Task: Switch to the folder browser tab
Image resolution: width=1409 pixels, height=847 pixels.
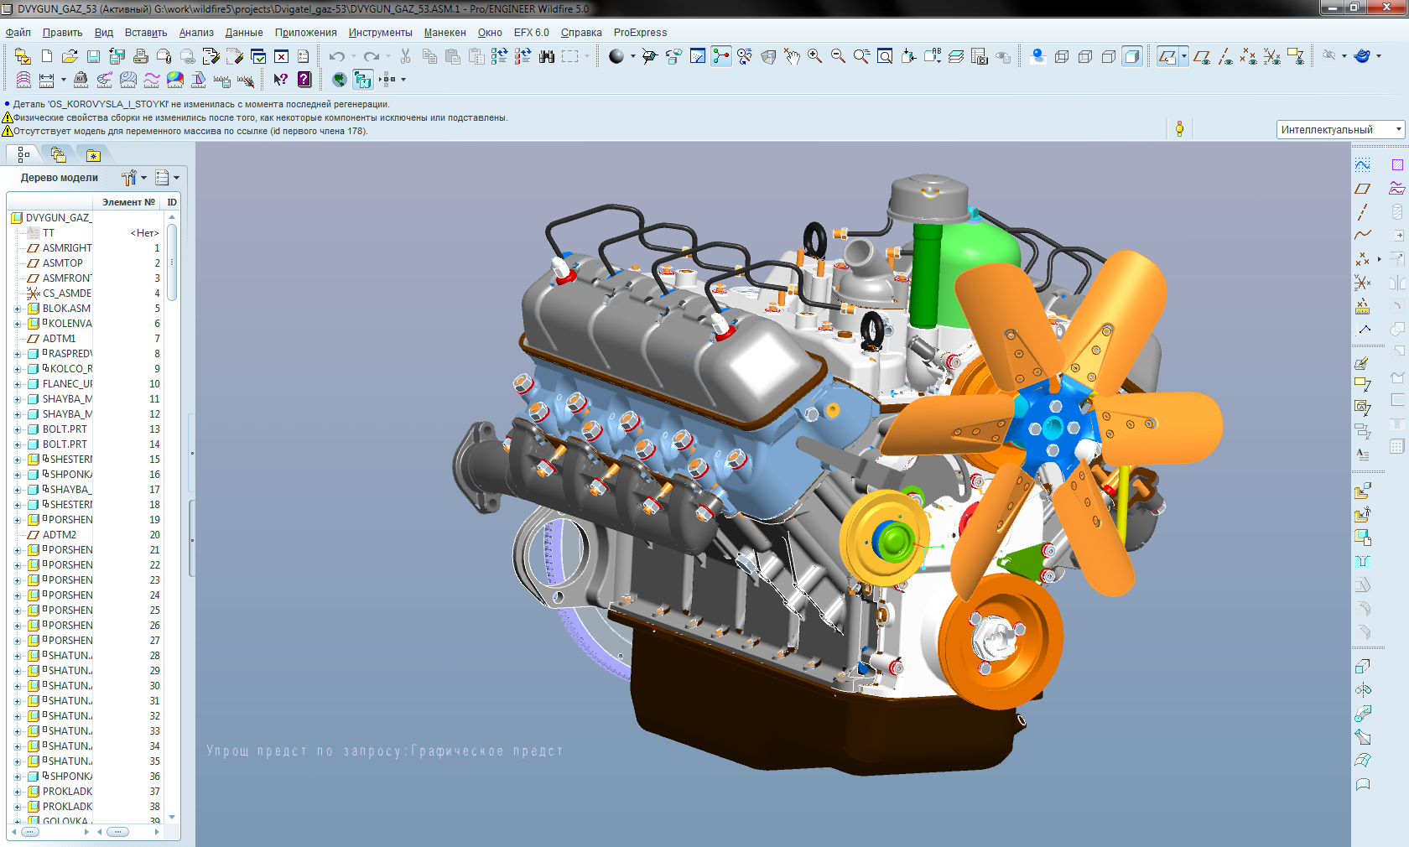Action: click(58, 154)
